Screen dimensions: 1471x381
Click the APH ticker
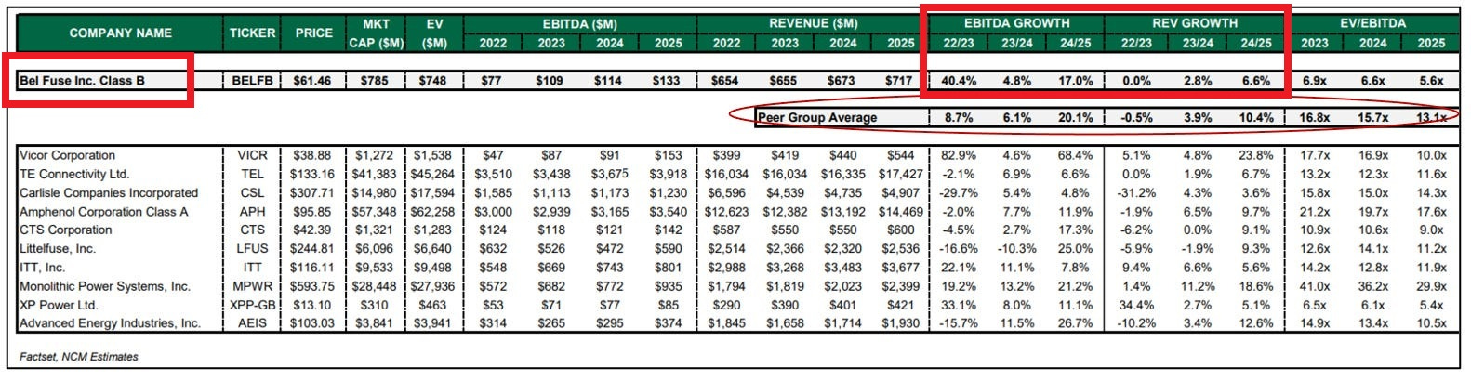(x=252, y=212)
